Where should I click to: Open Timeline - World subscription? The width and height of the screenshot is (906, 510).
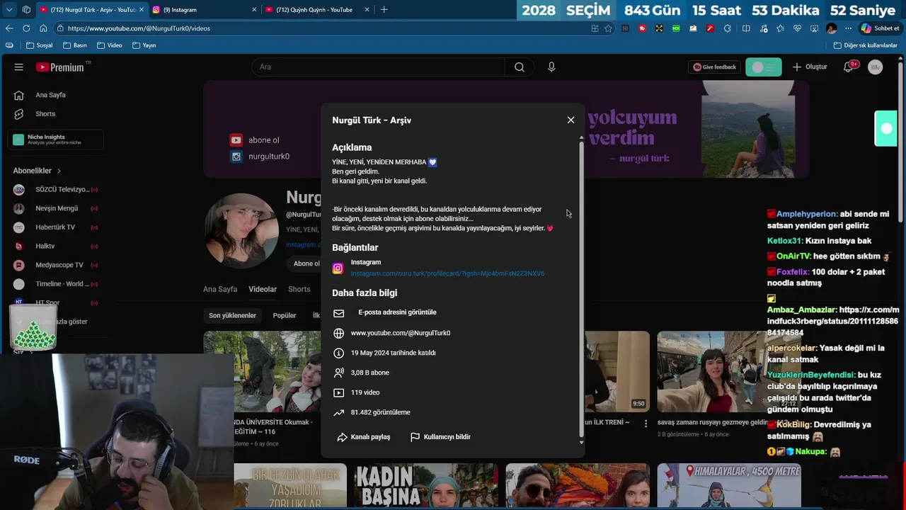(55, 284)
